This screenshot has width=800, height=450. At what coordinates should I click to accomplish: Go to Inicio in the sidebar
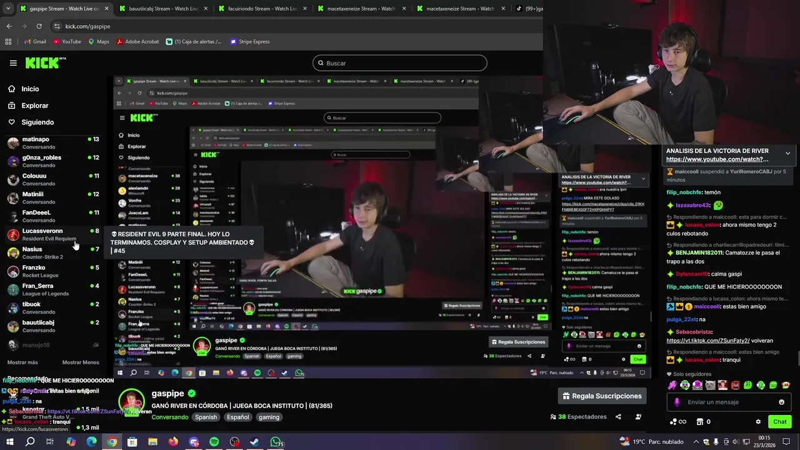[30, 89]
